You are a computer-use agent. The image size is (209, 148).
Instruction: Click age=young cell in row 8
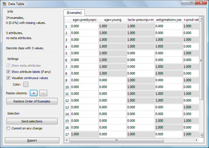coord(113,73)
